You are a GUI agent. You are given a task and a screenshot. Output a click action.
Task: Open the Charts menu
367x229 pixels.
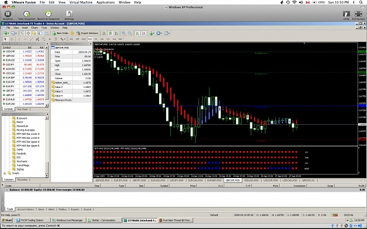(35, 28)
